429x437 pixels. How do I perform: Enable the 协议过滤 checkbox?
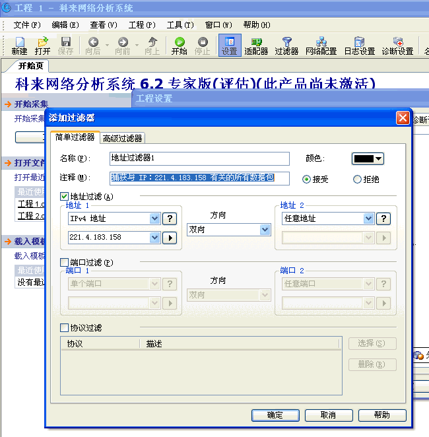pyautogui.click(x=64, y=327)
